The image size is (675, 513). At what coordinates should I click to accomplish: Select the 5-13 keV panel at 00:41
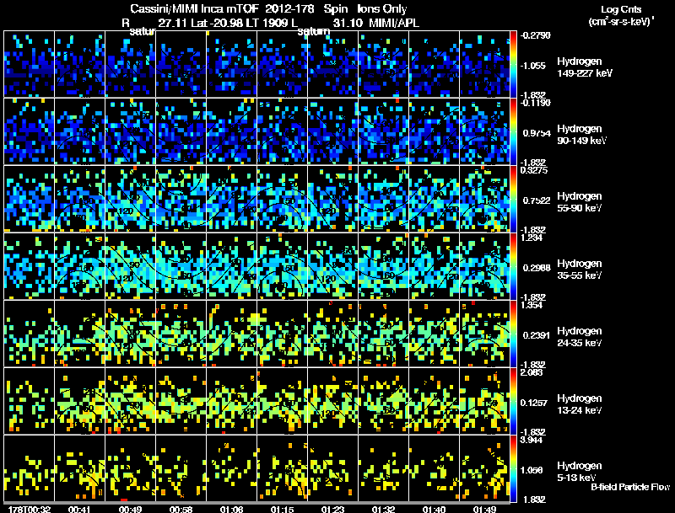(79, 468)
